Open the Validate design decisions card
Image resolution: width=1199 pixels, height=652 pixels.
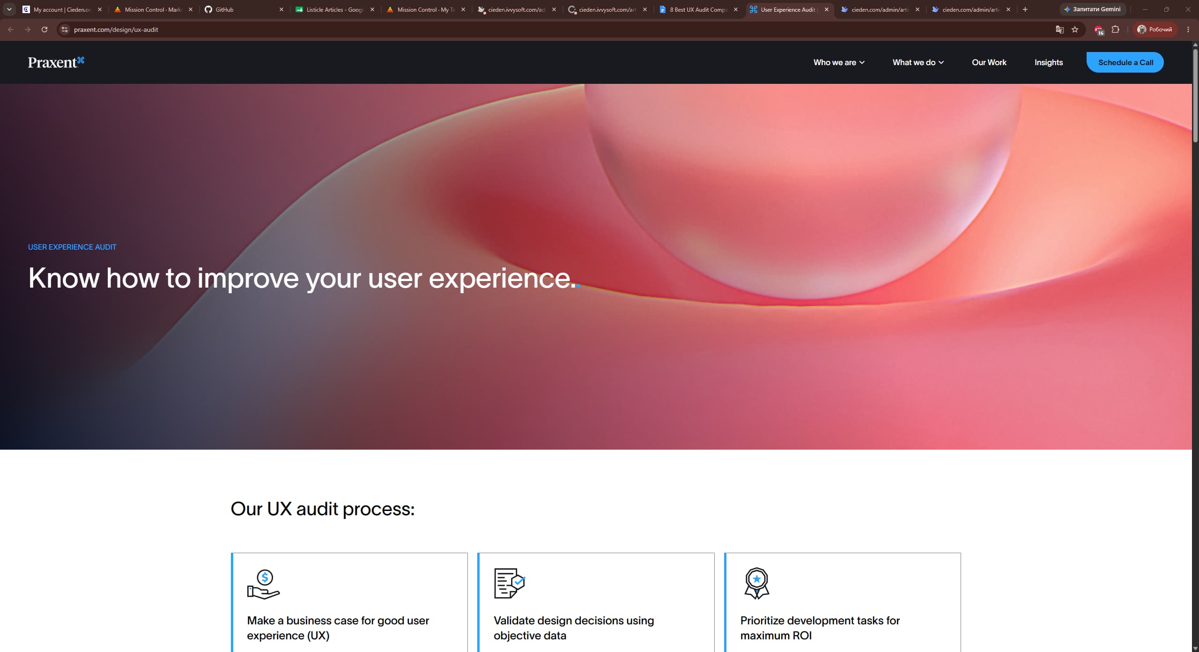point(596,602)
